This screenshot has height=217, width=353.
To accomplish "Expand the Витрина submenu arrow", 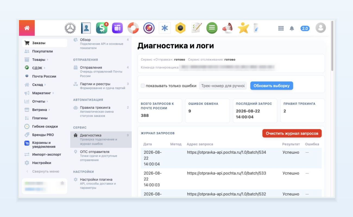I will [x=49, y=110].
